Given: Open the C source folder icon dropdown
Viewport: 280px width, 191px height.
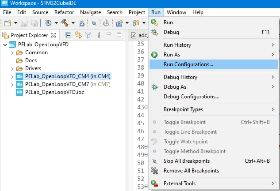Looking at the screenshot, I should [127, 23].
